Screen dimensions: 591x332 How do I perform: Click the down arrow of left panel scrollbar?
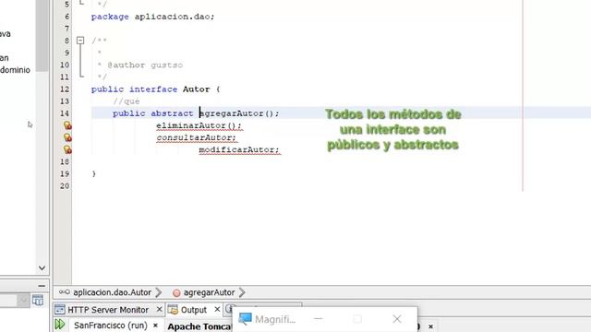pyautogui.click(x=42, y=268)
